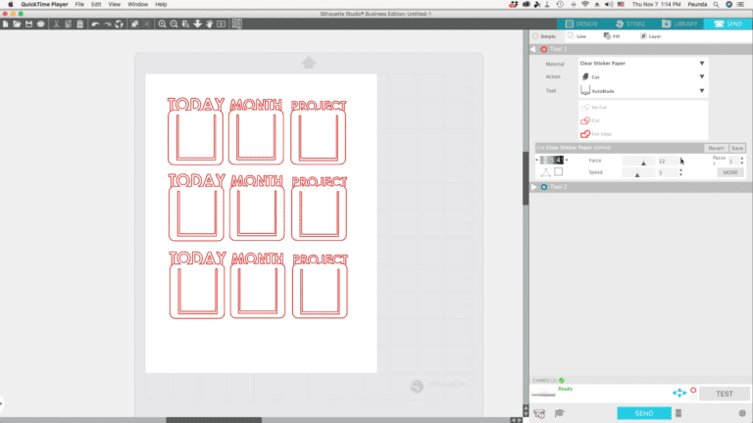Click the Force value stepper arrows
This screenshot has height=423, width=753.
[x=681, y=161]
